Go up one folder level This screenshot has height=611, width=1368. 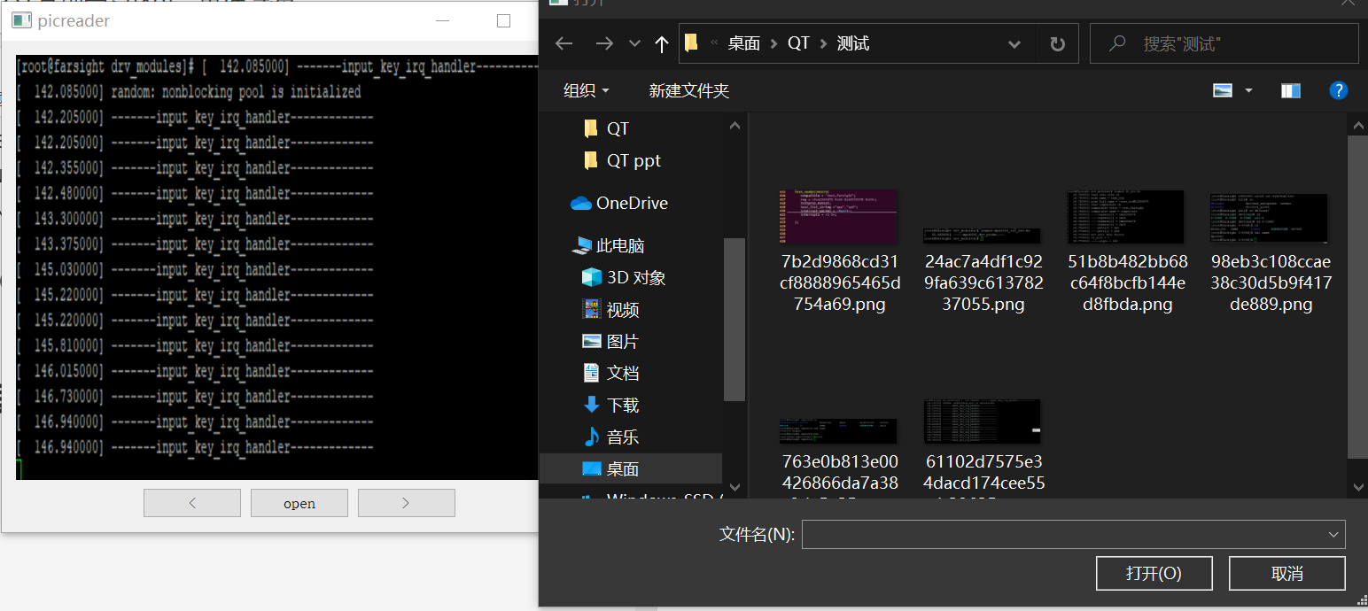coord(661,43)
